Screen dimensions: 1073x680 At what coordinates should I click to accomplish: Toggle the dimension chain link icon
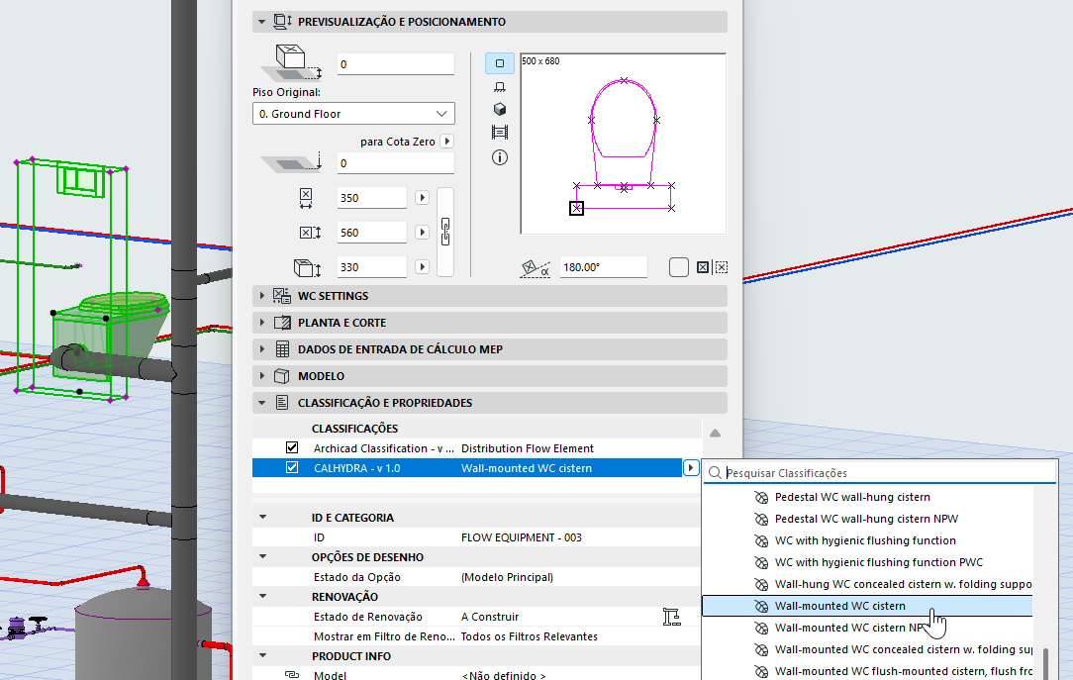pos(445,232)
